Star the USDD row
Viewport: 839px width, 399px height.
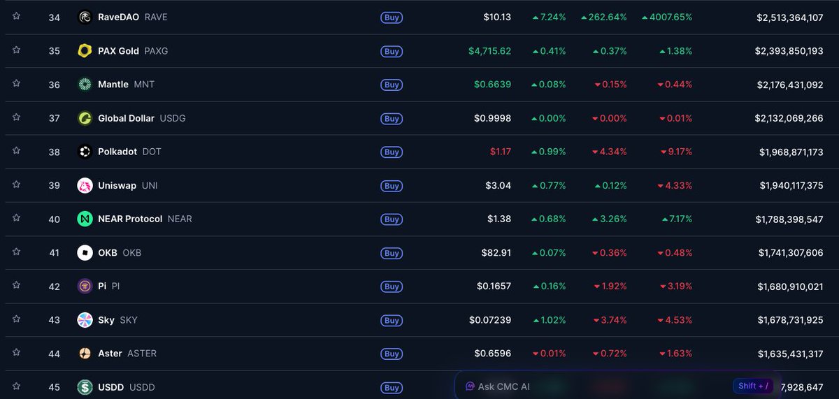(16, 386)
